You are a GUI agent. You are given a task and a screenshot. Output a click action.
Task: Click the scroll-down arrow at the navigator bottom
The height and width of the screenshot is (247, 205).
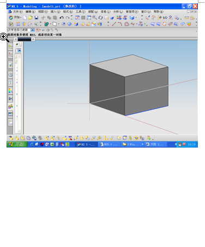coord(19,131)
